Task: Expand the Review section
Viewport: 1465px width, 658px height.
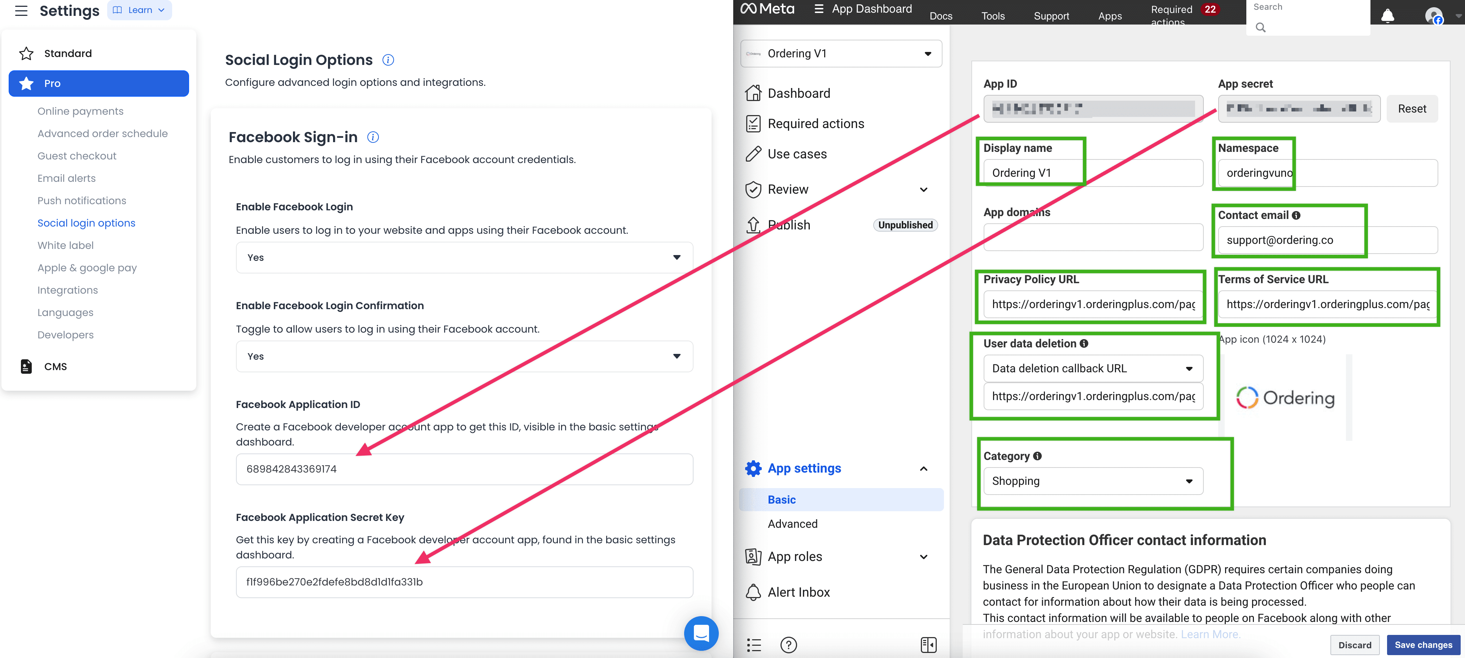Action: click(x=924, y=189)
